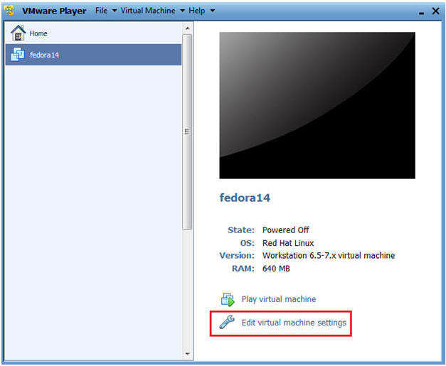This screenshot has width=446, height=366.
Task: Expand the File dropdown arrow
Action: 115,11
